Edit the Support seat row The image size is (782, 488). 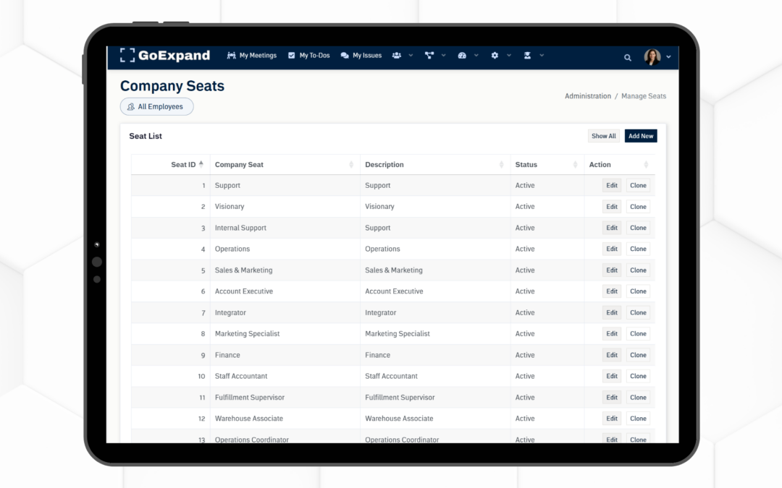pyautogui.click(x=611, y=185)
